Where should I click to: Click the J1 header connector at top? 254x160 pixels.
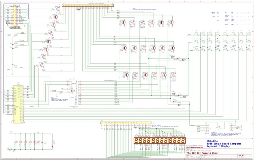(x=88, y=5)
